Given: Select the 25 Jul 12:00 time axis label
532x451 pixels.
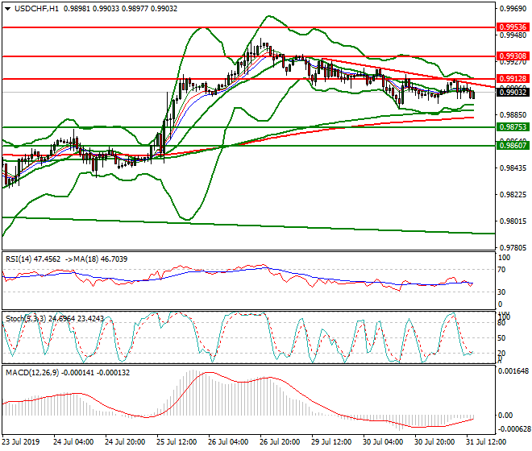Looking at the screenshot, I should coord(177,442).
